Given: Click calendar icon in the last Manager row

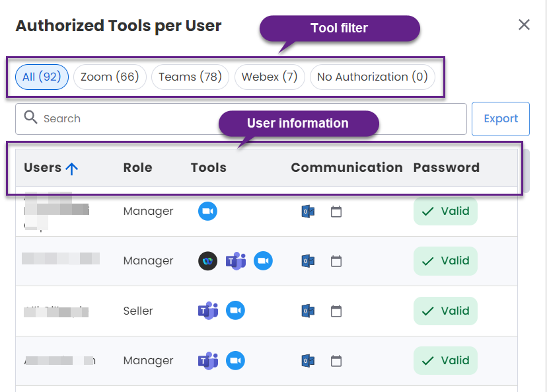Looking at the screenshot, I should (336, 361).
